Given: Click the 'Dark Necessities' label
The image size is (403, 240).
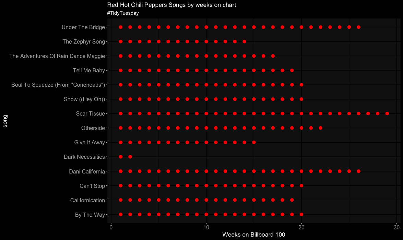Looking at the screenshot, I should [84, 157].
